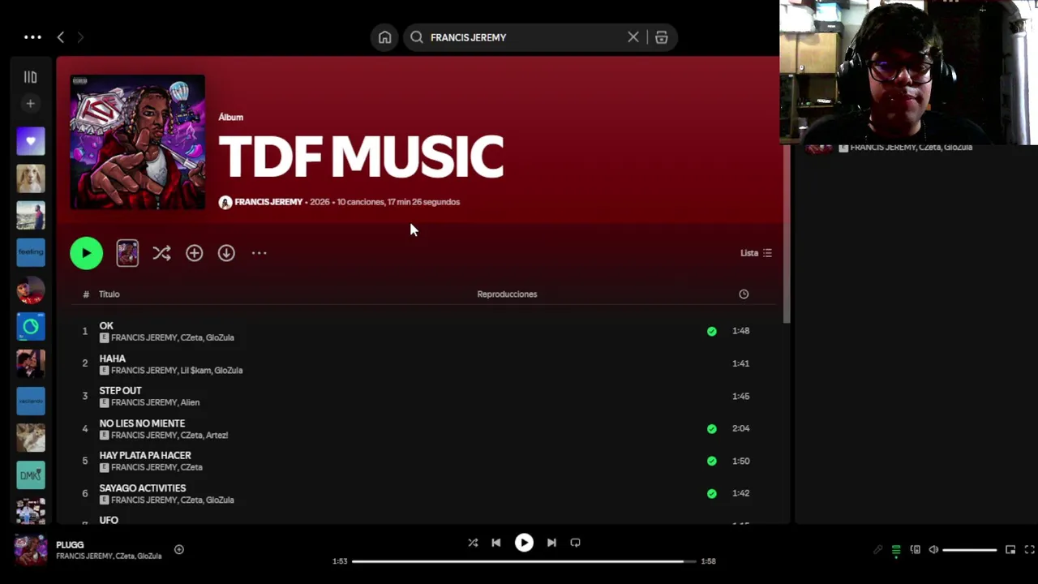Viewport: 1038px width, 584px height.
Task: Go forward with the right arrow
Action: tap(80, 37)
